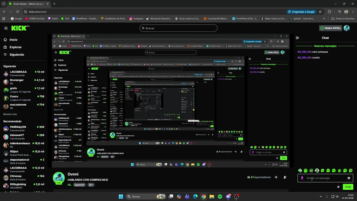Open Todos los favoritos folder
This screenshot has width=357, height=201.
pyautogui.click(x=343, y=19)
